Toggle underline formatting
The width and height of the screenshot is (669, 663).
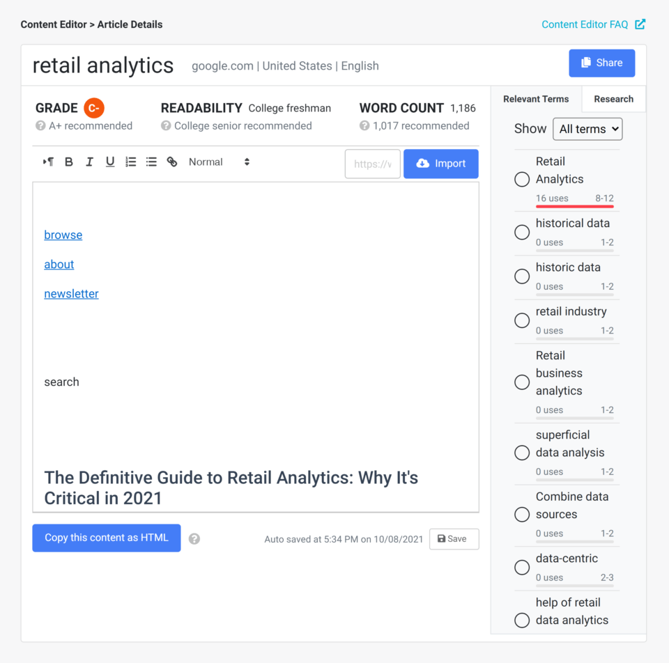click(x=109, y=162)
